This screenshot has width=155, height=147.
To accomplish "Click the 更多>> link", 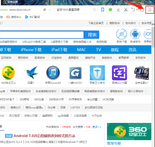I will [97, 127].
